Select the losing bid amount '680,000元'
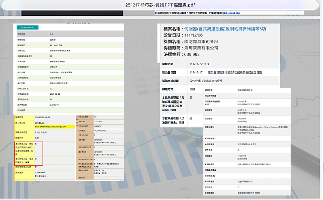The height and width of the screenshot is (200, 324). point(242,156)
